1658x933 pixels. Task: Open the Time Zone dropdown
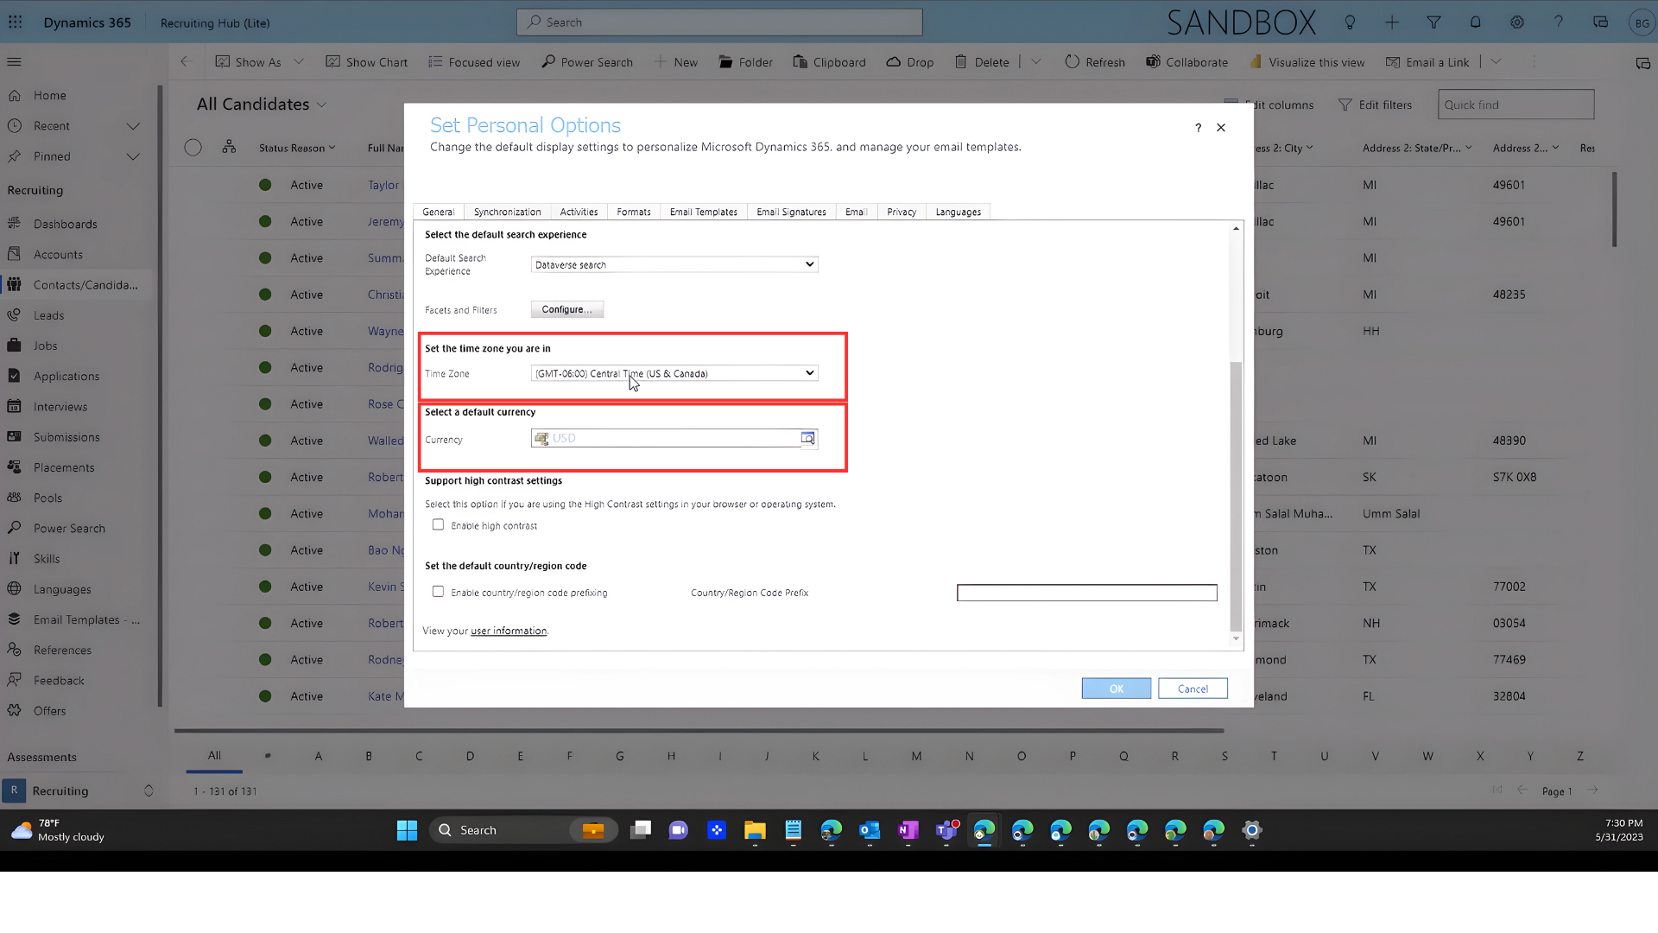click(674, 373)
